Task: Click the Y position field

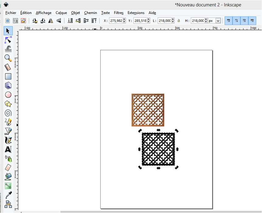Action: click(x=140, y=21)
